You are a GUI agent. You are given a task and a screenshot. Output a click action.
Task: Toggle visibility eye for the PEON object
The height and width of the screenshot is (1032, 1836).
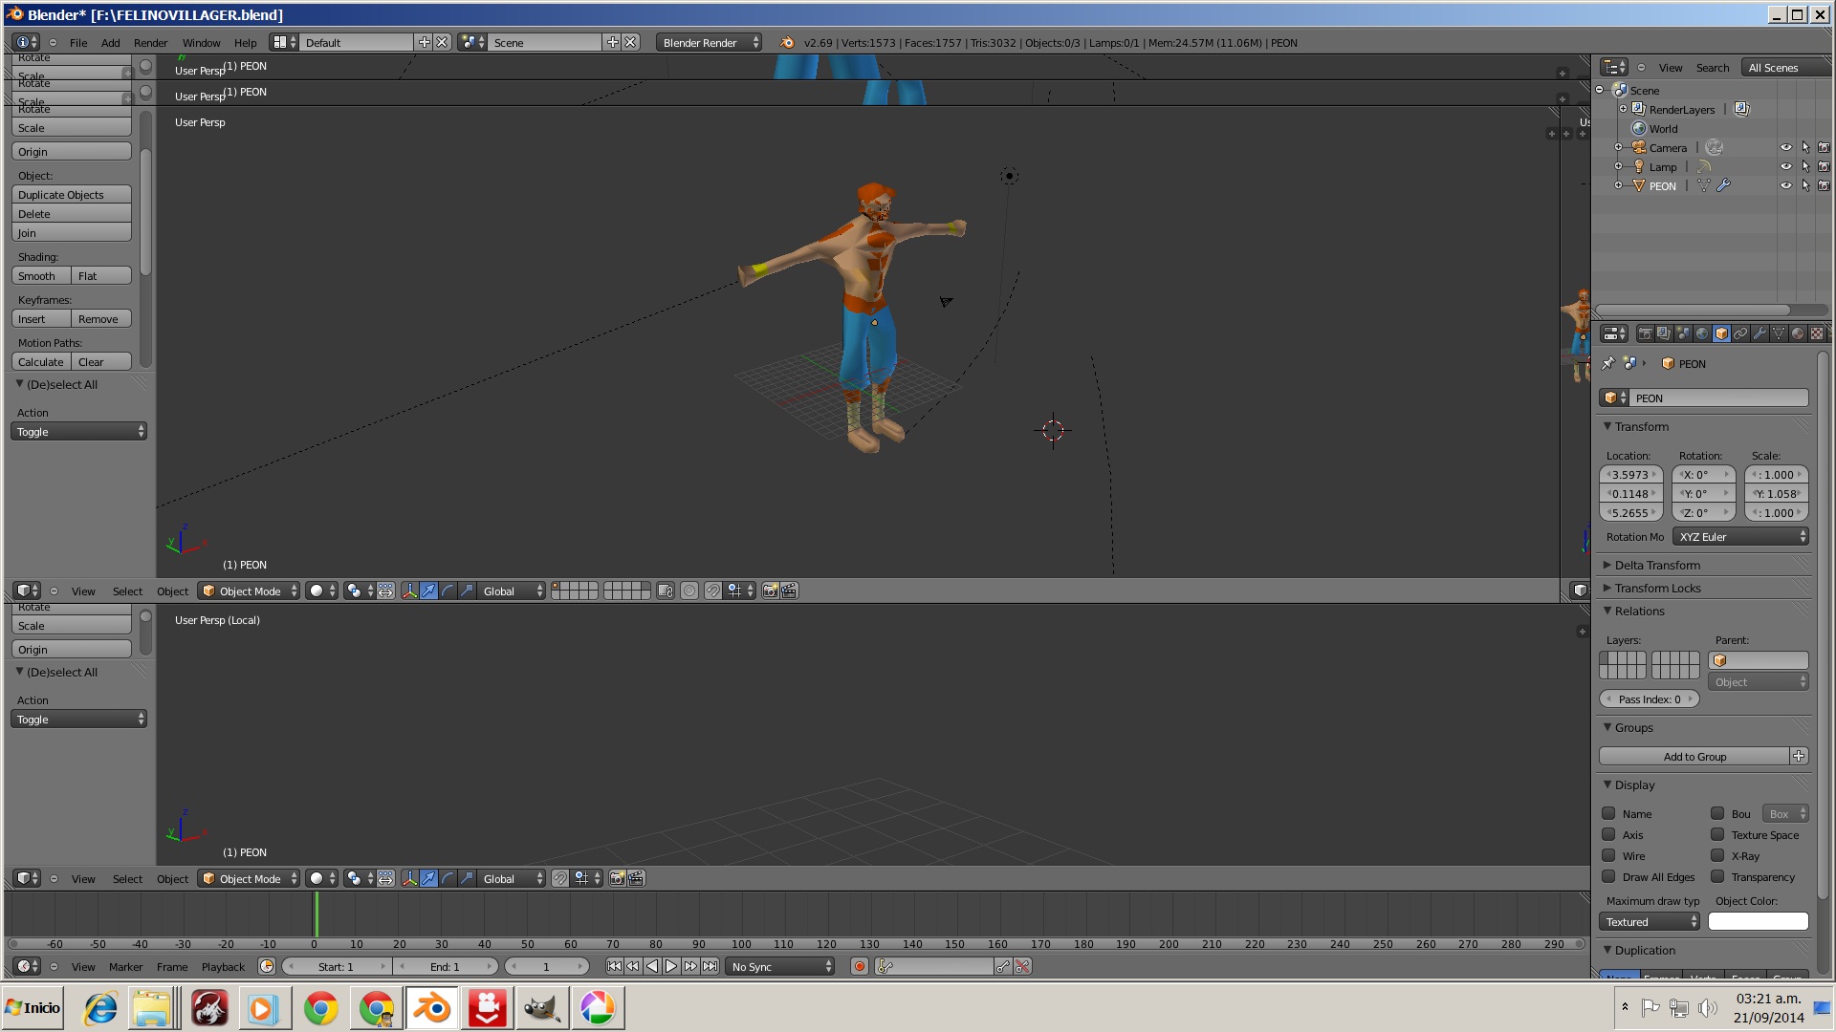click(x=1785, y=185)
